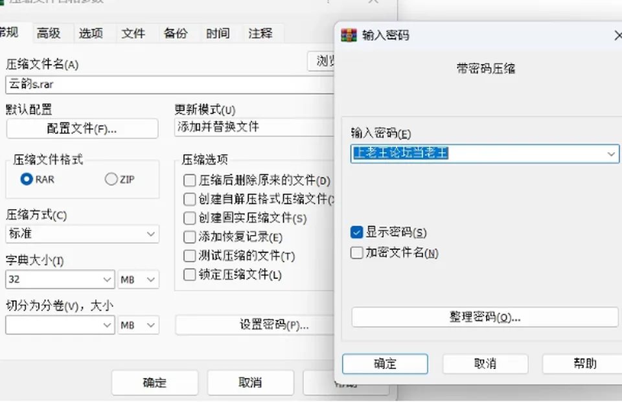The width and height of the screenshot is (622, 402).
Task: Toggle 创建固实压缩文件 checkbox
Action: 190,218
